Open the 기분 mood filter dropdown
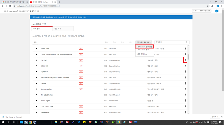This screenshot has width=224, height=125. pos(115,42)
